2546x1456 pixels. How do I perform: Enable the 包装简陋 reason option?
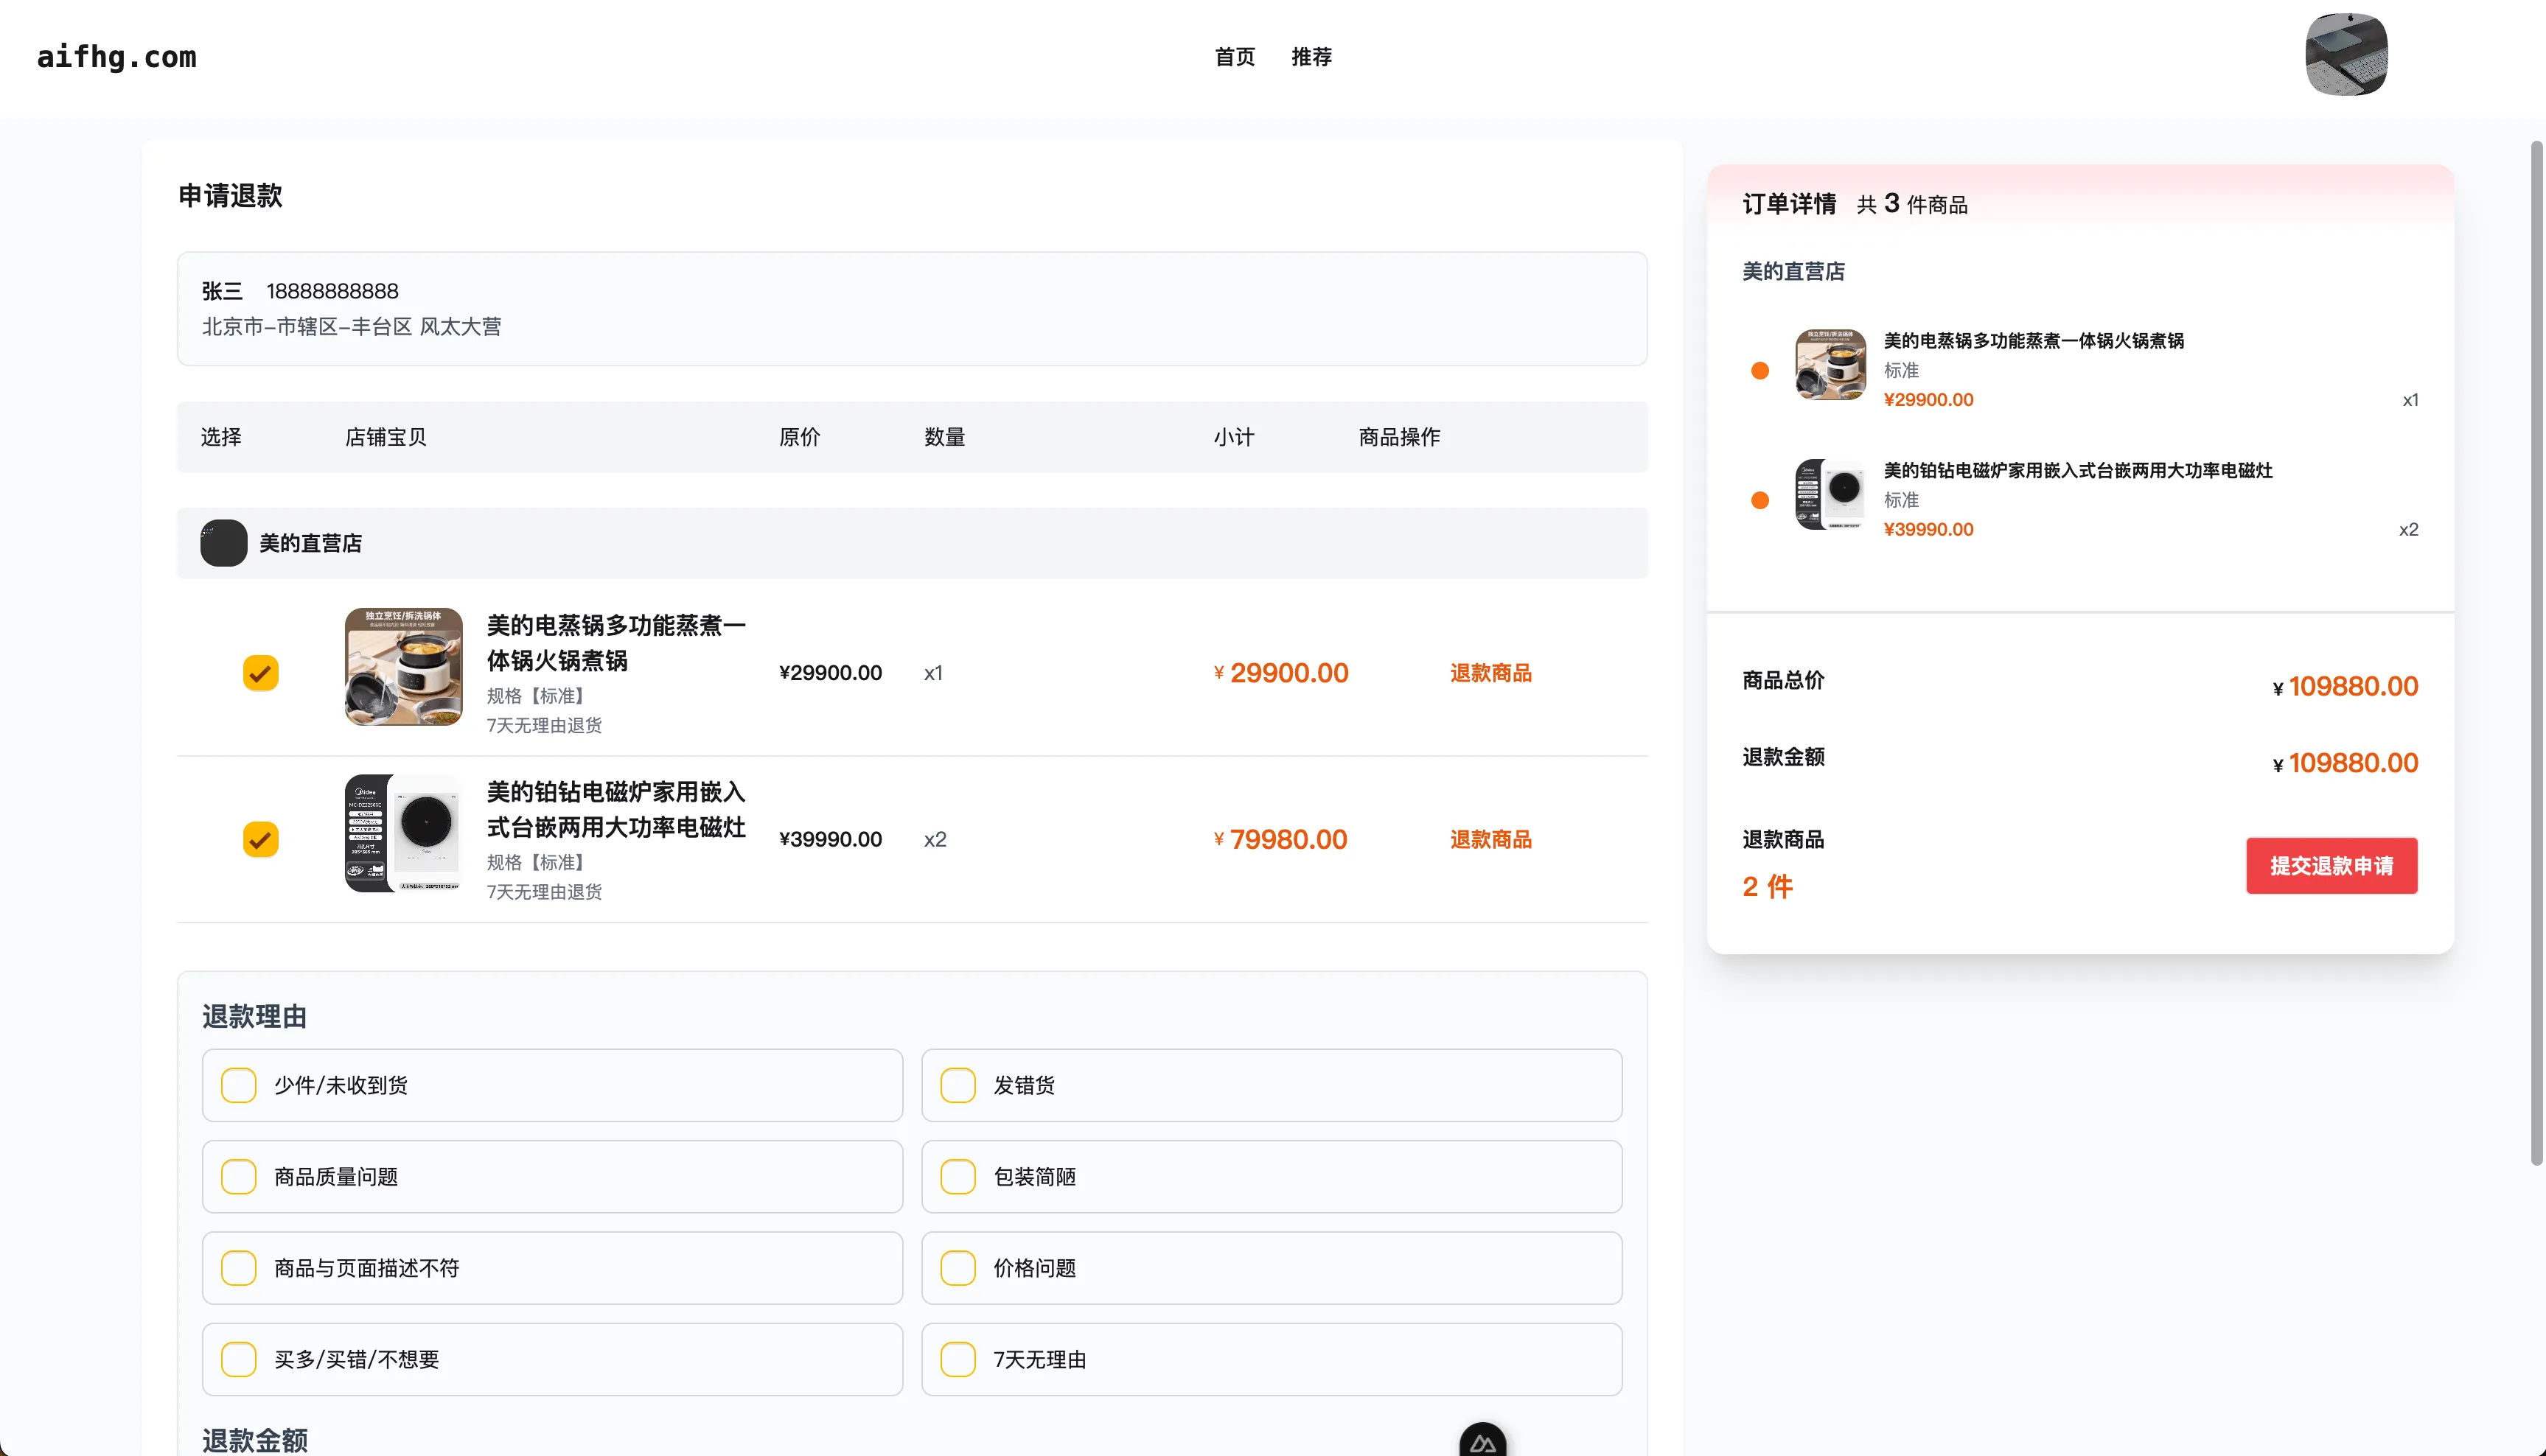958,1177
